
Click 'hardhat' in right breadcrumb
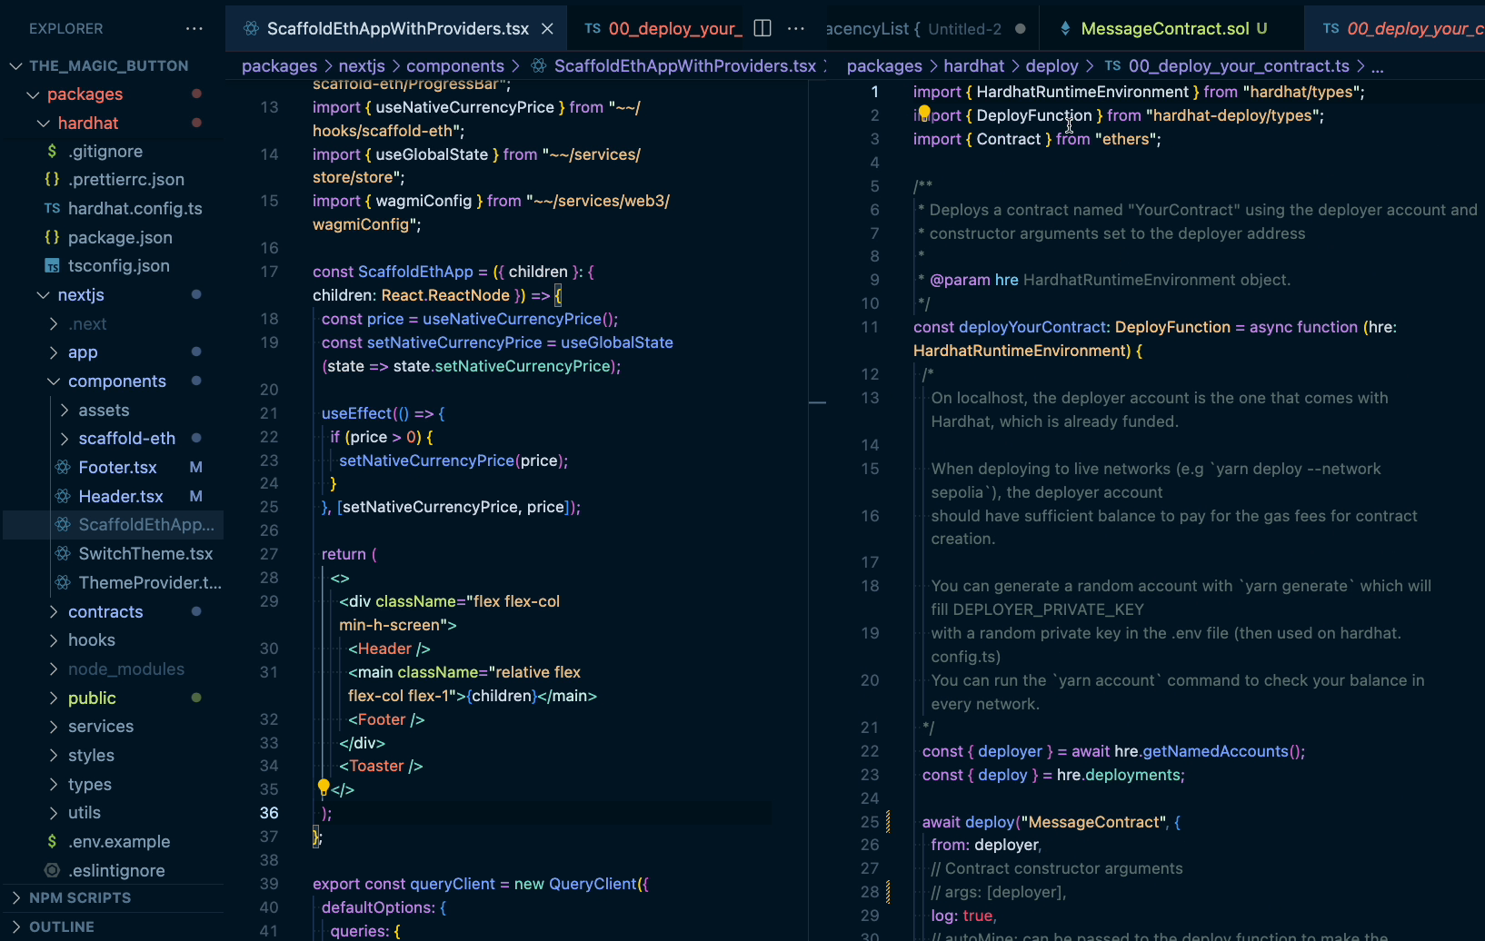(973, 66)
